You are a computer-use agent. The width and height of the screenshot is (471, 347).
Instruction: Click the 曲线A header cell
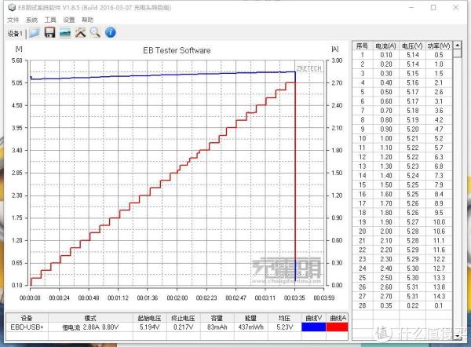tap(338, 318)
